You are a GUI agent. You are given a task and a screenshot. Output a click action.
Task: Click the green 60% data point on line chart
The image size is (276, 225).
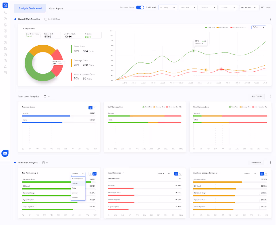(194, 51)
